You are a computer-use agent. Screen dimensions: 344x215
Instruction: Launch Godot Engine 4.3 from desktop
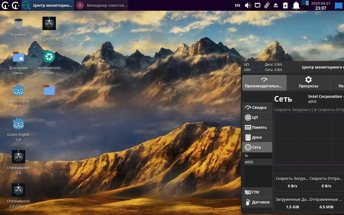pyautogui.click(x=18, y=90)
